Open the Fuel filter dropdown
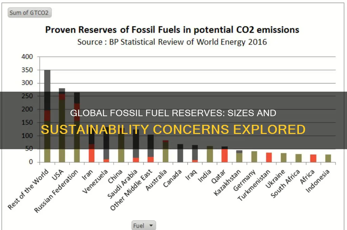This screenshot has width=347, height=230. click(144, 225)
